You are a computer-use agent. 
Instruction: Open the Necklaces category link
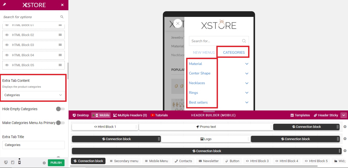(x=197, y=83)
